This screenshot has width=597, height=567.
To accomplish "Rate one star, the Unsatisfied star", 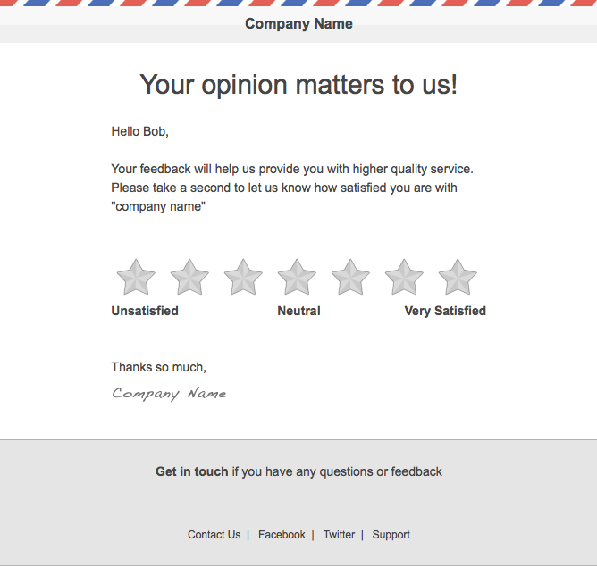I will point(136,277).
